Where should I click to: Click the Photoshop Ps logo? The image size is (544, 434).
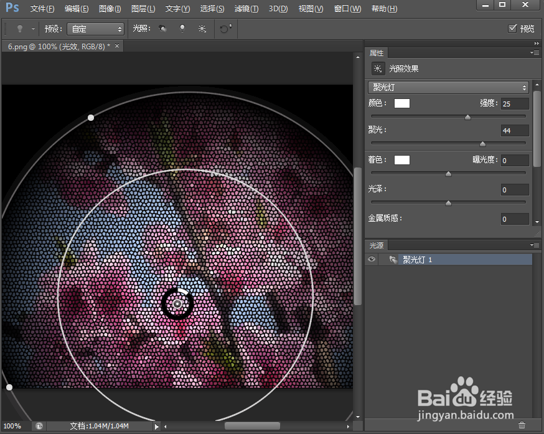[x=12, y=7]
